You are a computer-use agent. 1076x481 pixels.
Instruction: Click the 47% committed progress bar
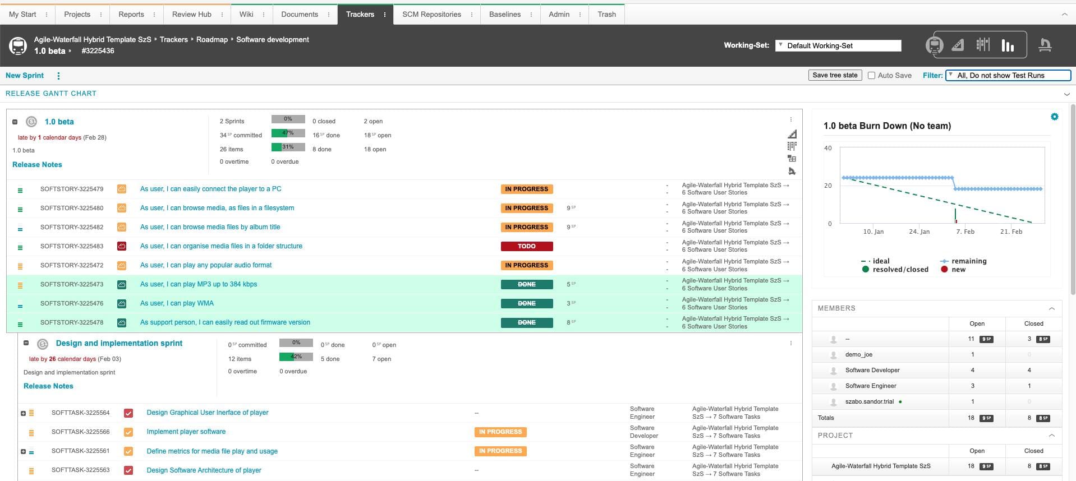[288, 133]
